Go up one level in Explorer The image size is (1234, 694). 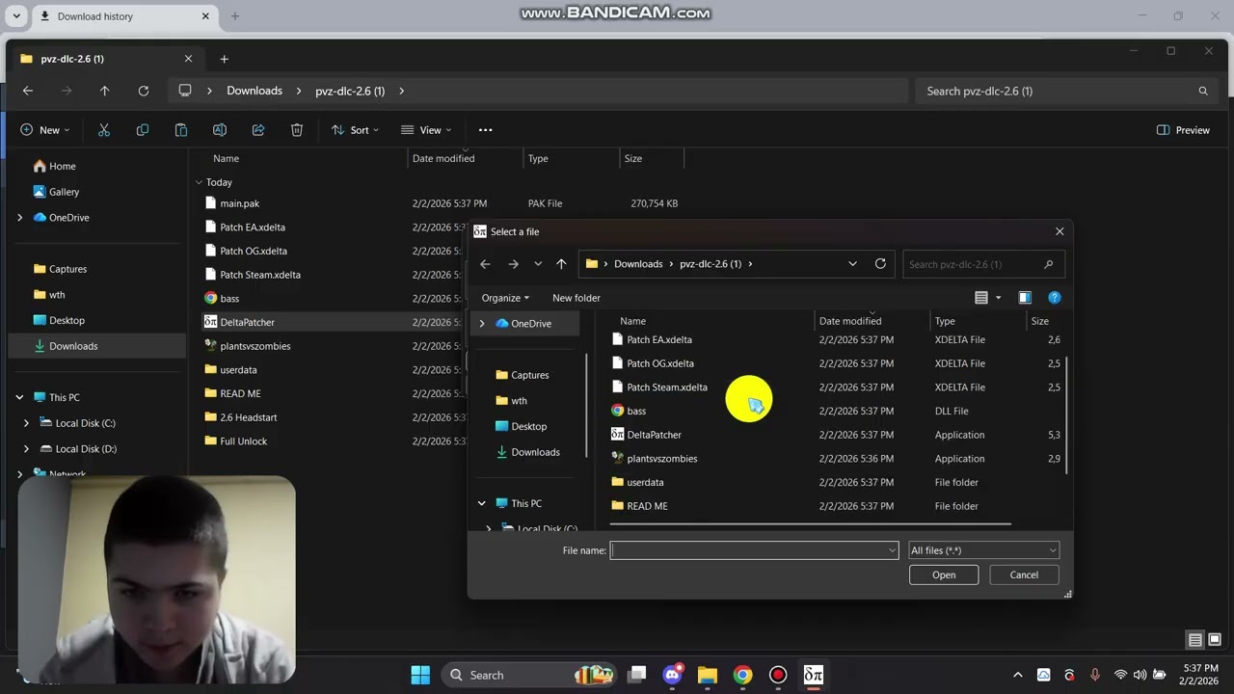105,91
